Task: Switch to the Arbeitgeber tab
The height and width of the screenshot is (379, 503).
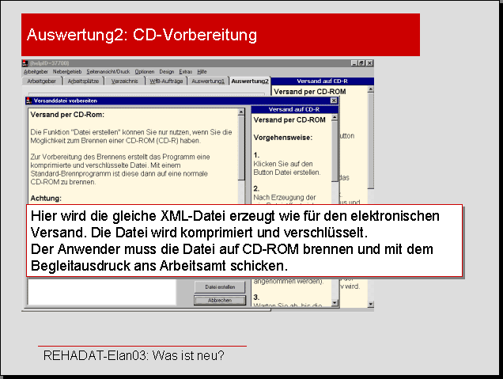Action: click(x=43, y=81)
